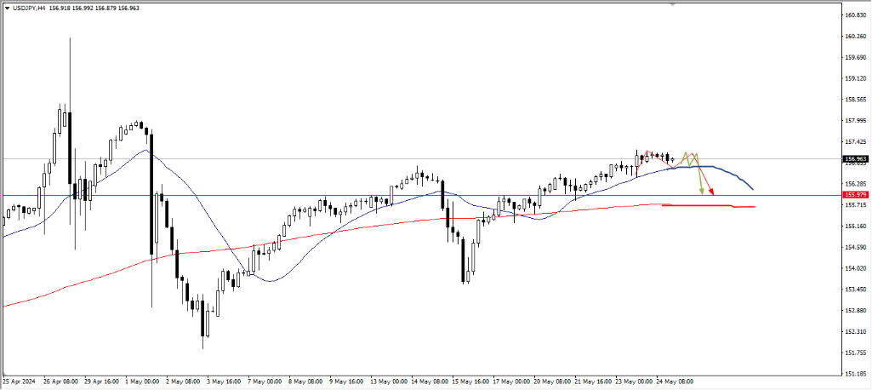Click the black current price tag 156.963
This screenshot has height=390, width=872.
point(855,158)
